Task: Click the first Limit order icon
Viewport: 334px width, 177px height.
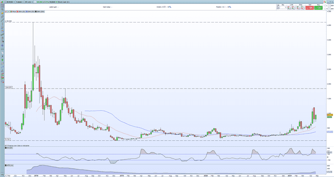Action: point(289,8)
